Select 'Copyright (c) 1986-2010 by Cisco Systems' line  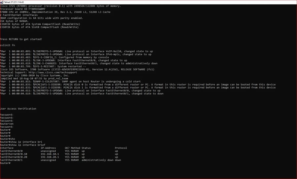[35, 76]
